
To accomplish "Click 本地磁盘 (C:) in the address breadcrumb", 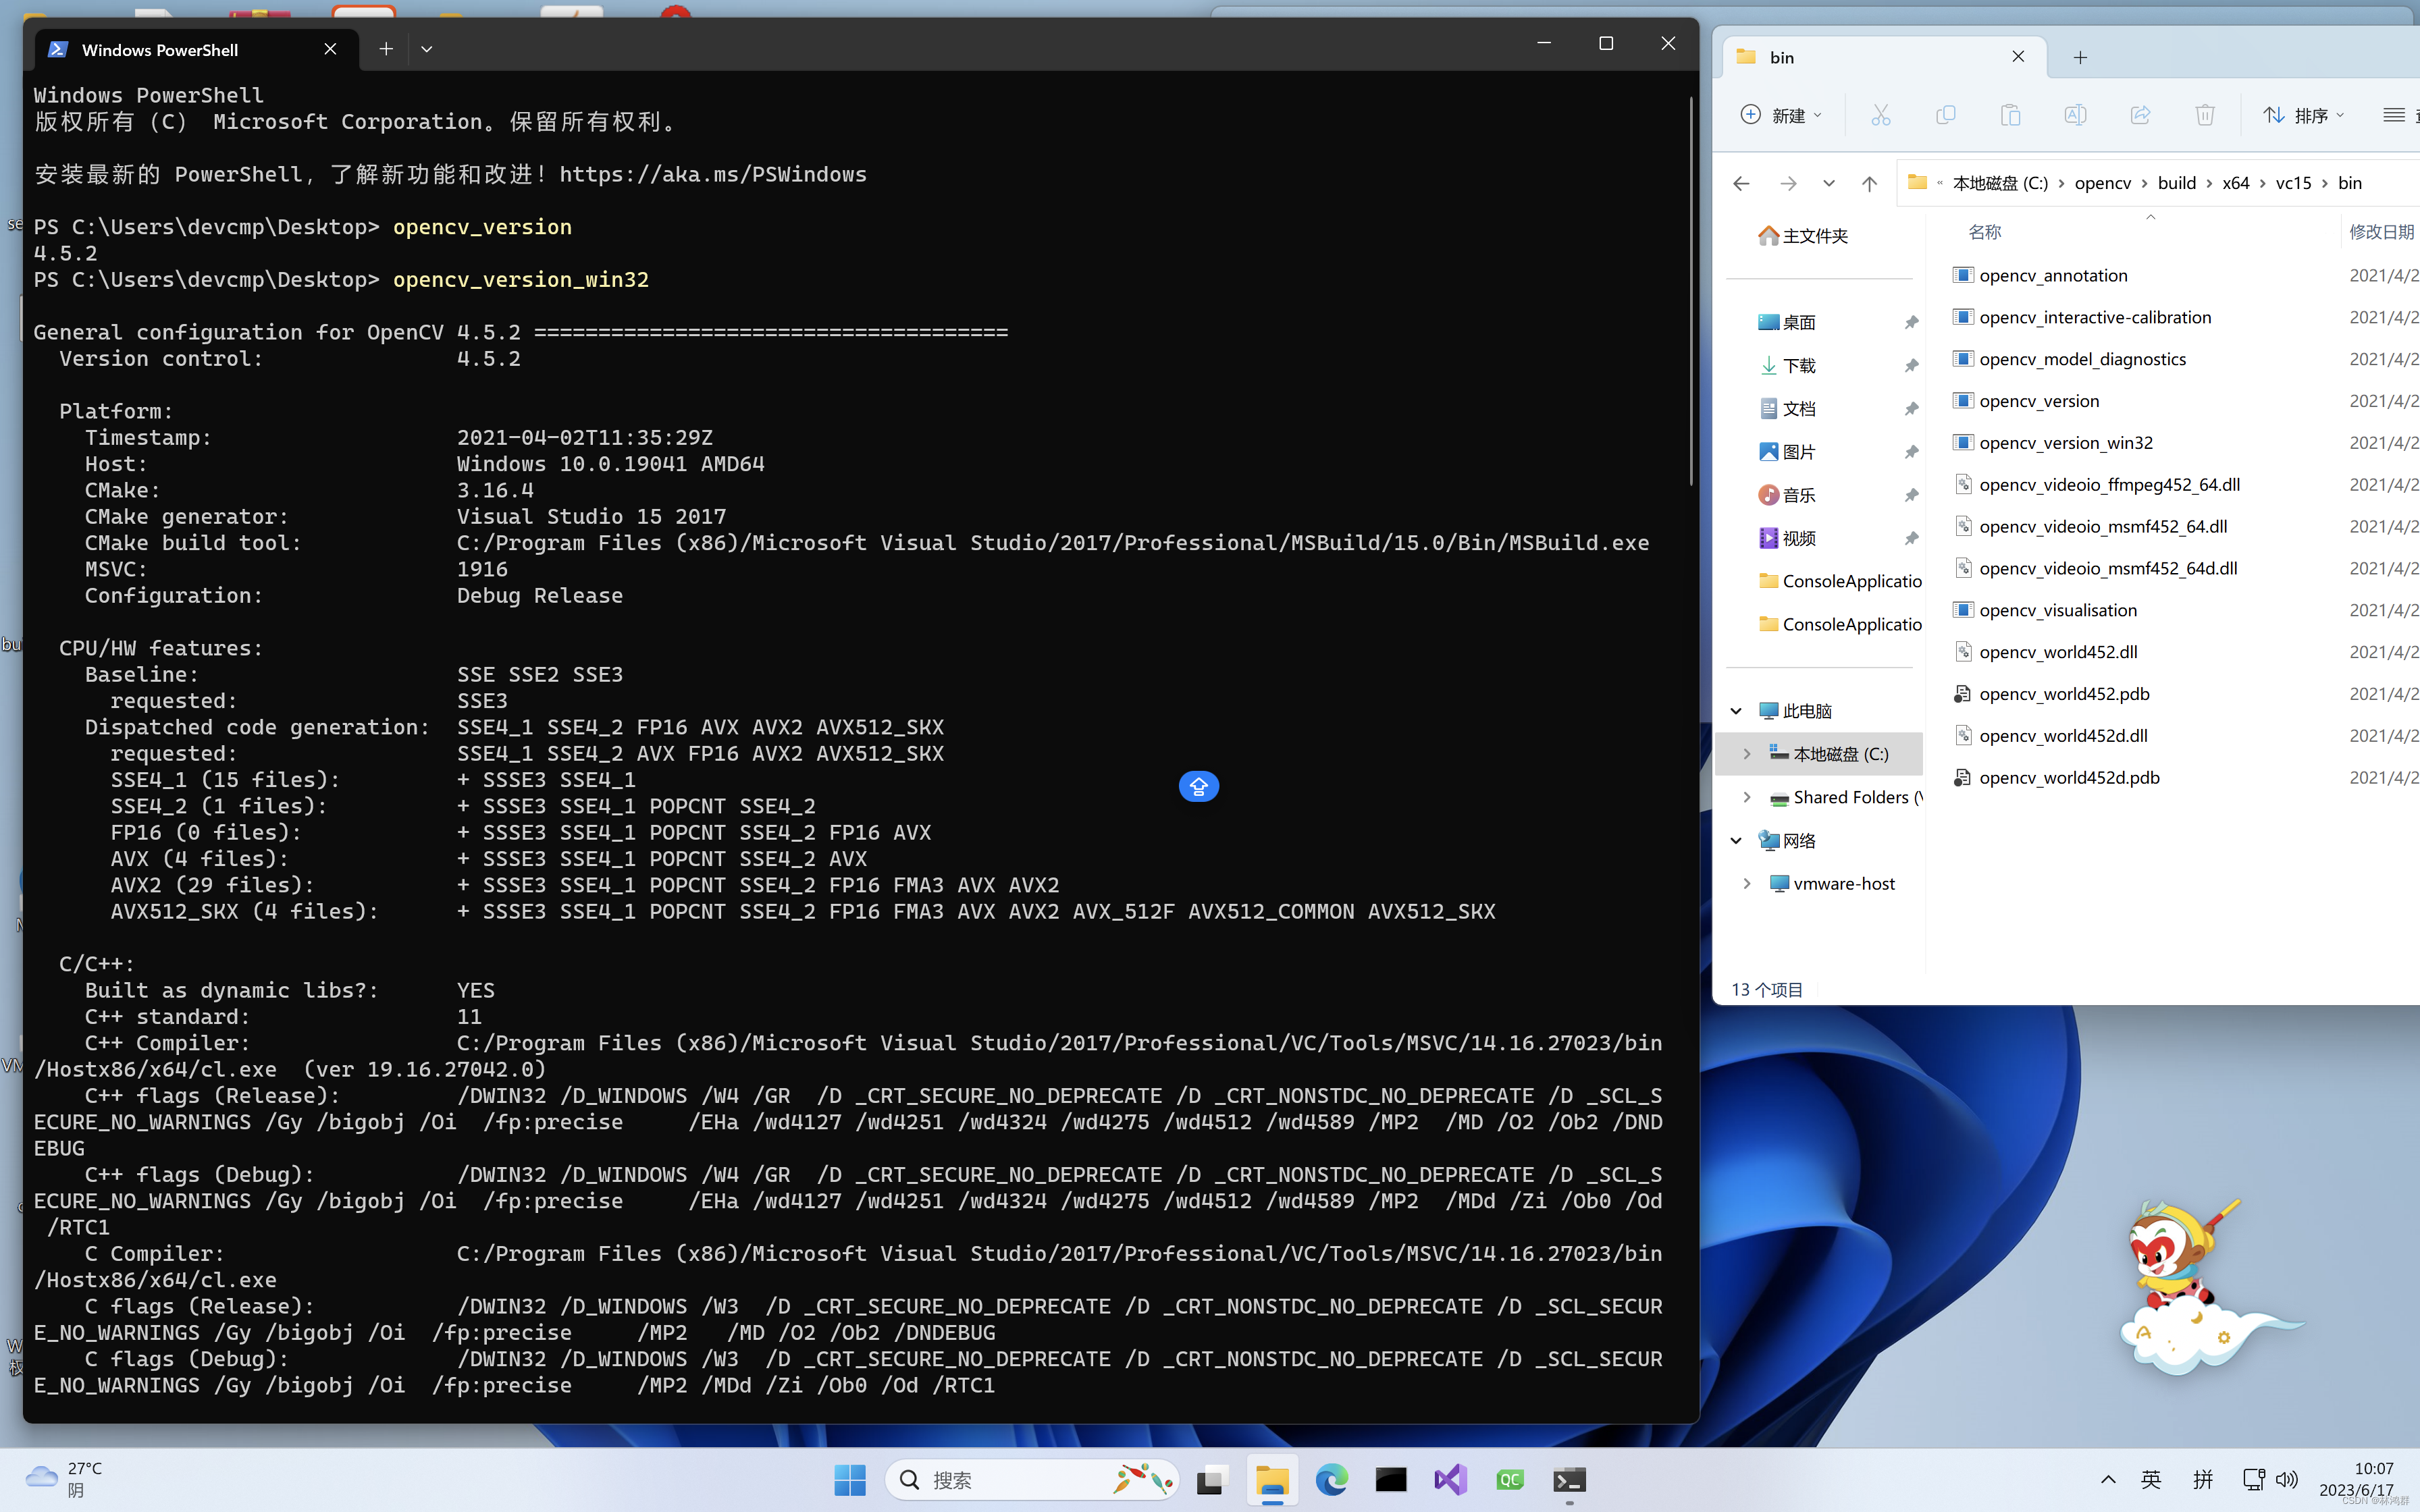I will (x=2000, y=183).
